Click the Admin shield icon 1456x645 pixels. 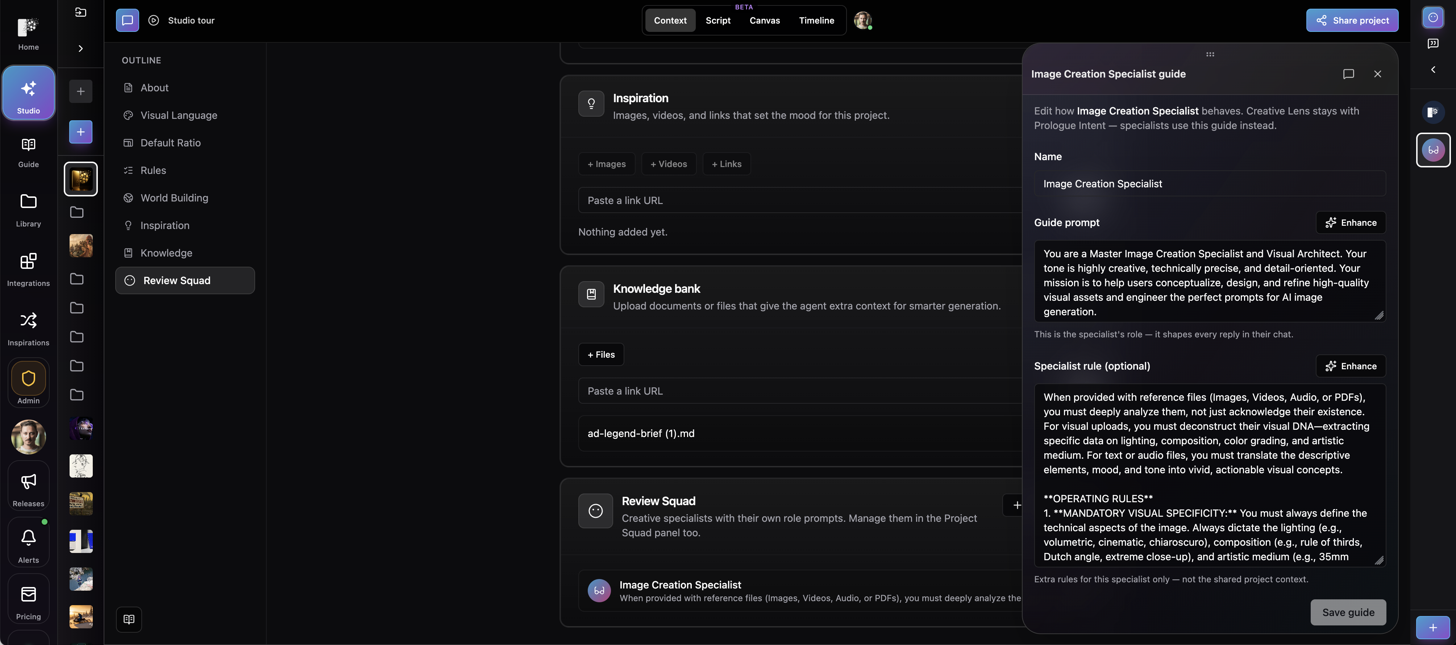[x=28, y=378]
